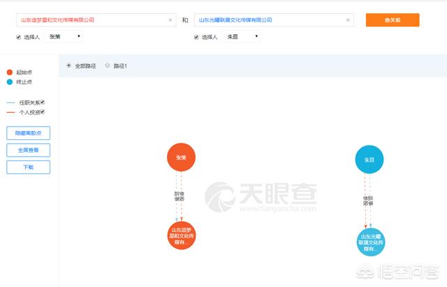447x287 pixels.
Task: Clear the first company name field
Action: coord(170,20)
